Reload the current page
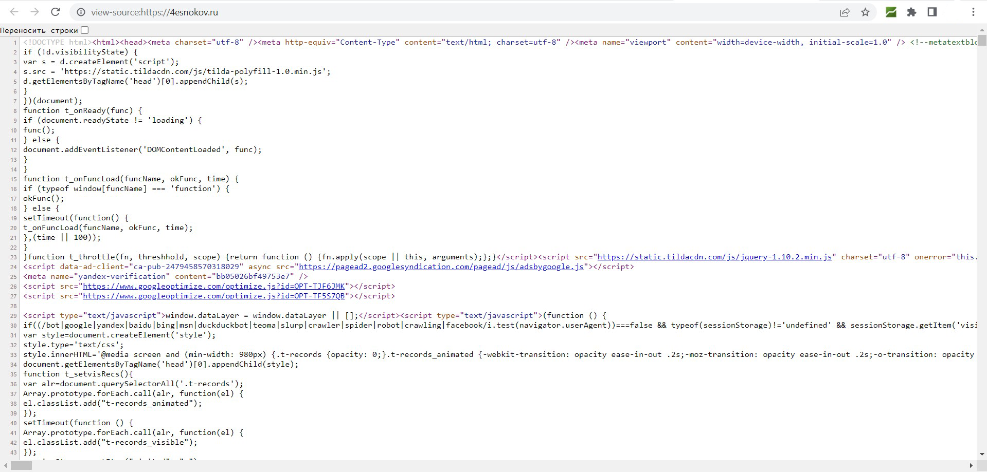Screen dimensions: 987x473 pyautogui.click(x=55, y=12)
